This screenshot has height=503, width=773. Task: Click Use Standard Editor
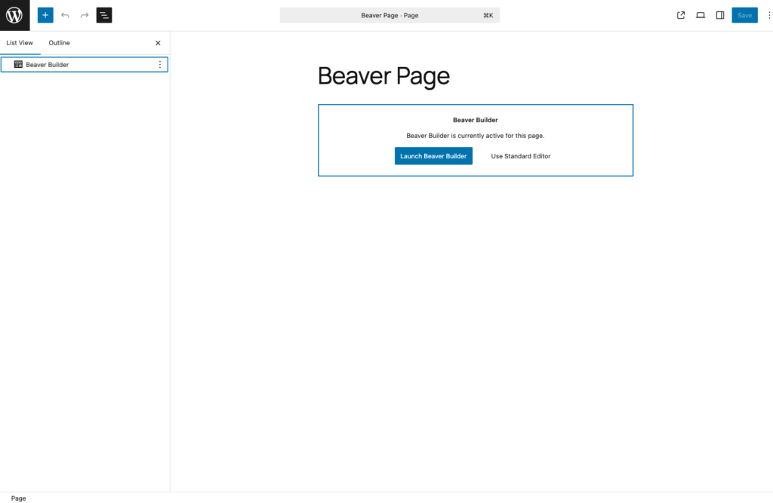pos(521,156)
